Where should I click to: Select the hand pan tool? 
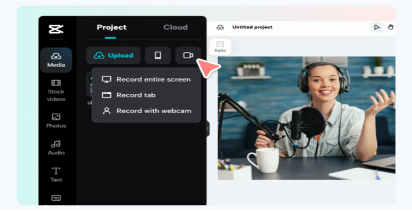tap(390, 27)
